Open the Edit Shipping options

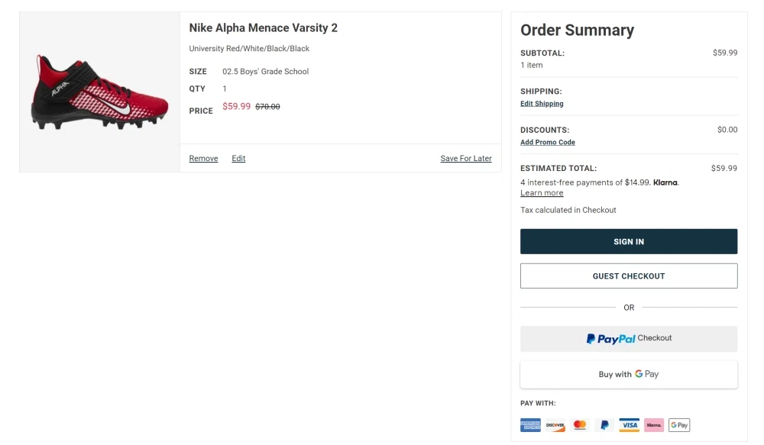[x=542, y=103]
